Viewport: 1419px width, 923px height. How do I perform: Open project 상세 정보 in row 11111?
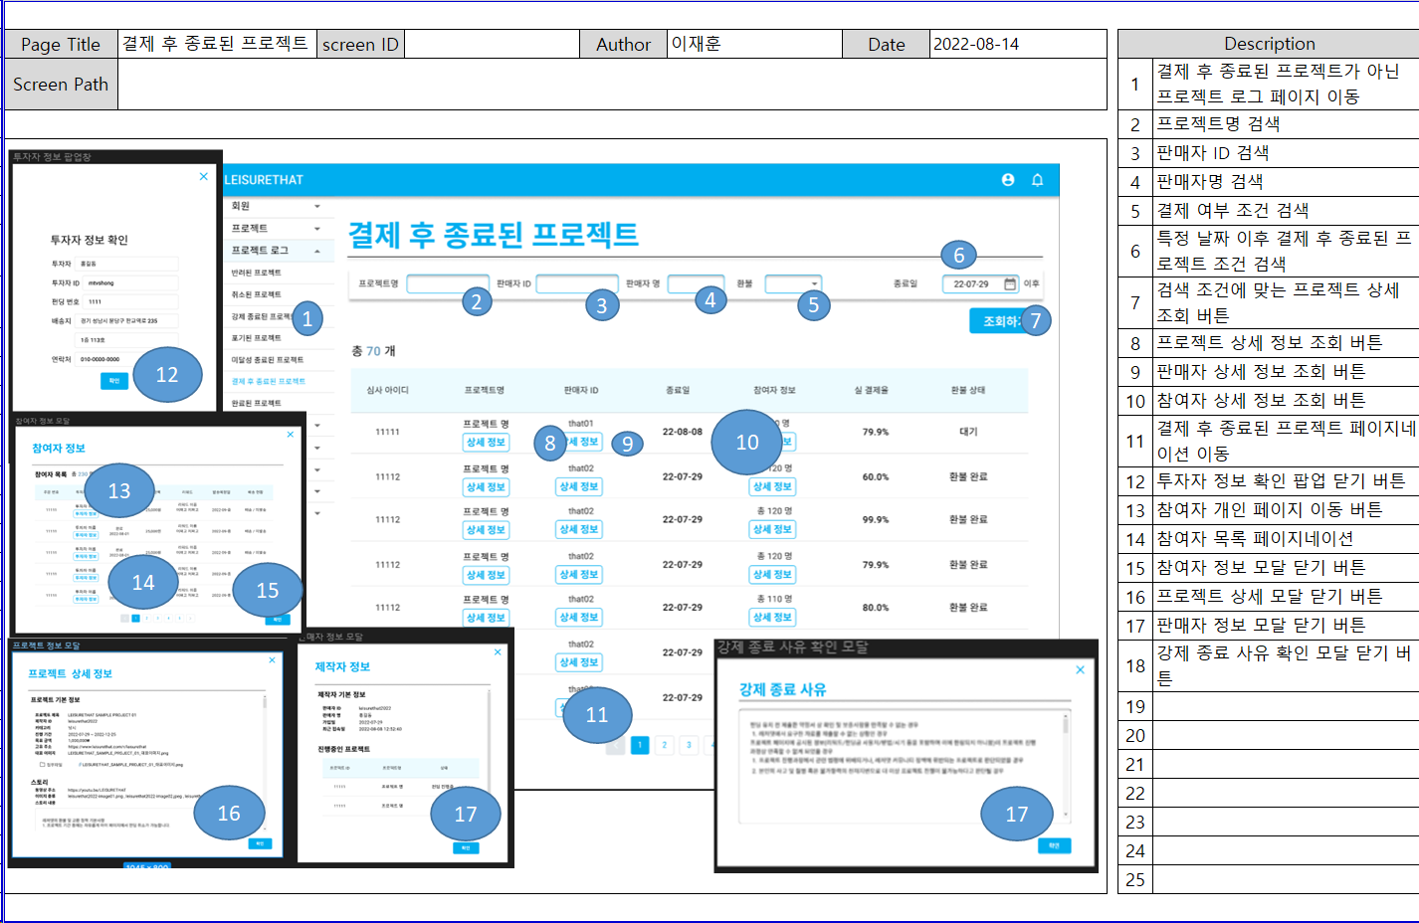486,442
